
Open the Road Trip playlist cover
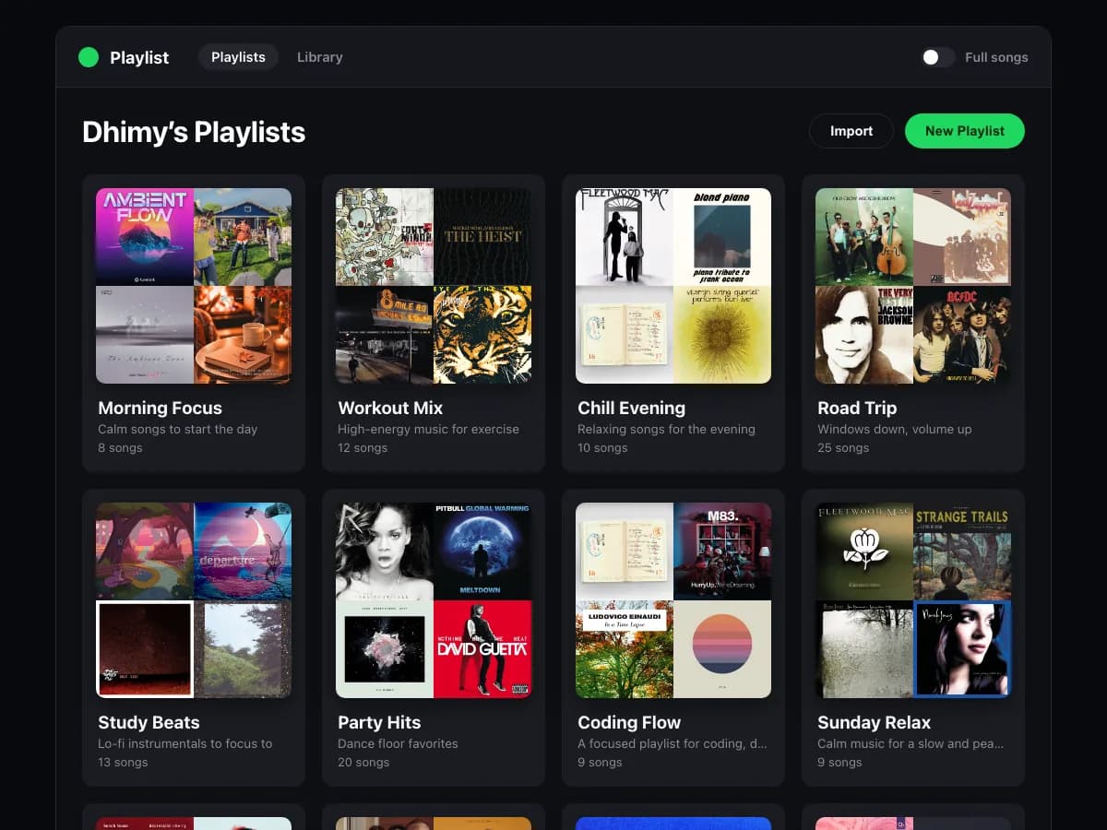click(x=913, y=286)
